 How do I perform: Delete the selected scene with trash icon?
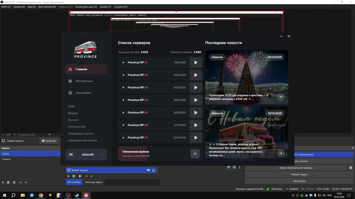point(8,182)
